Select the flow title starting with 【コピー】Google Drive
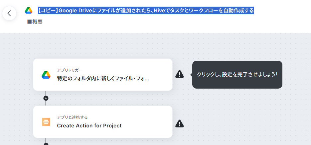The width and height of the screenshot is (311, 145). (146, 10)
